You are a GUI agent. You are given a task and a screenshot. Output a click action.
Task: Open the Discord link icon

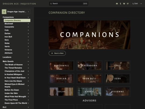click(x=117, y=3)
